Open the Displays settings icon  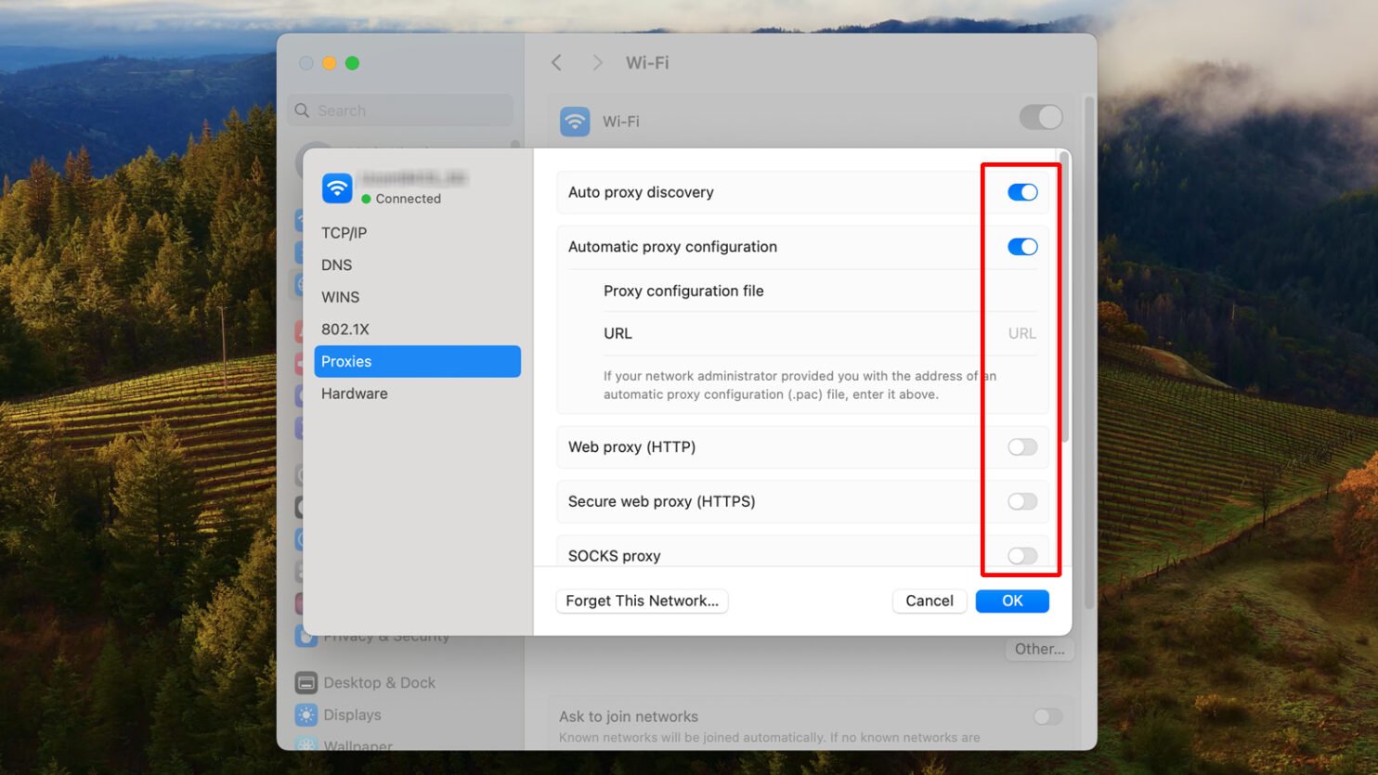click(x=306, y=715)
